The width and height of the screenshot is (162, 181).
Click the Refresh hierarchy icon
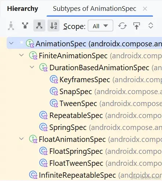click(122, 26)
